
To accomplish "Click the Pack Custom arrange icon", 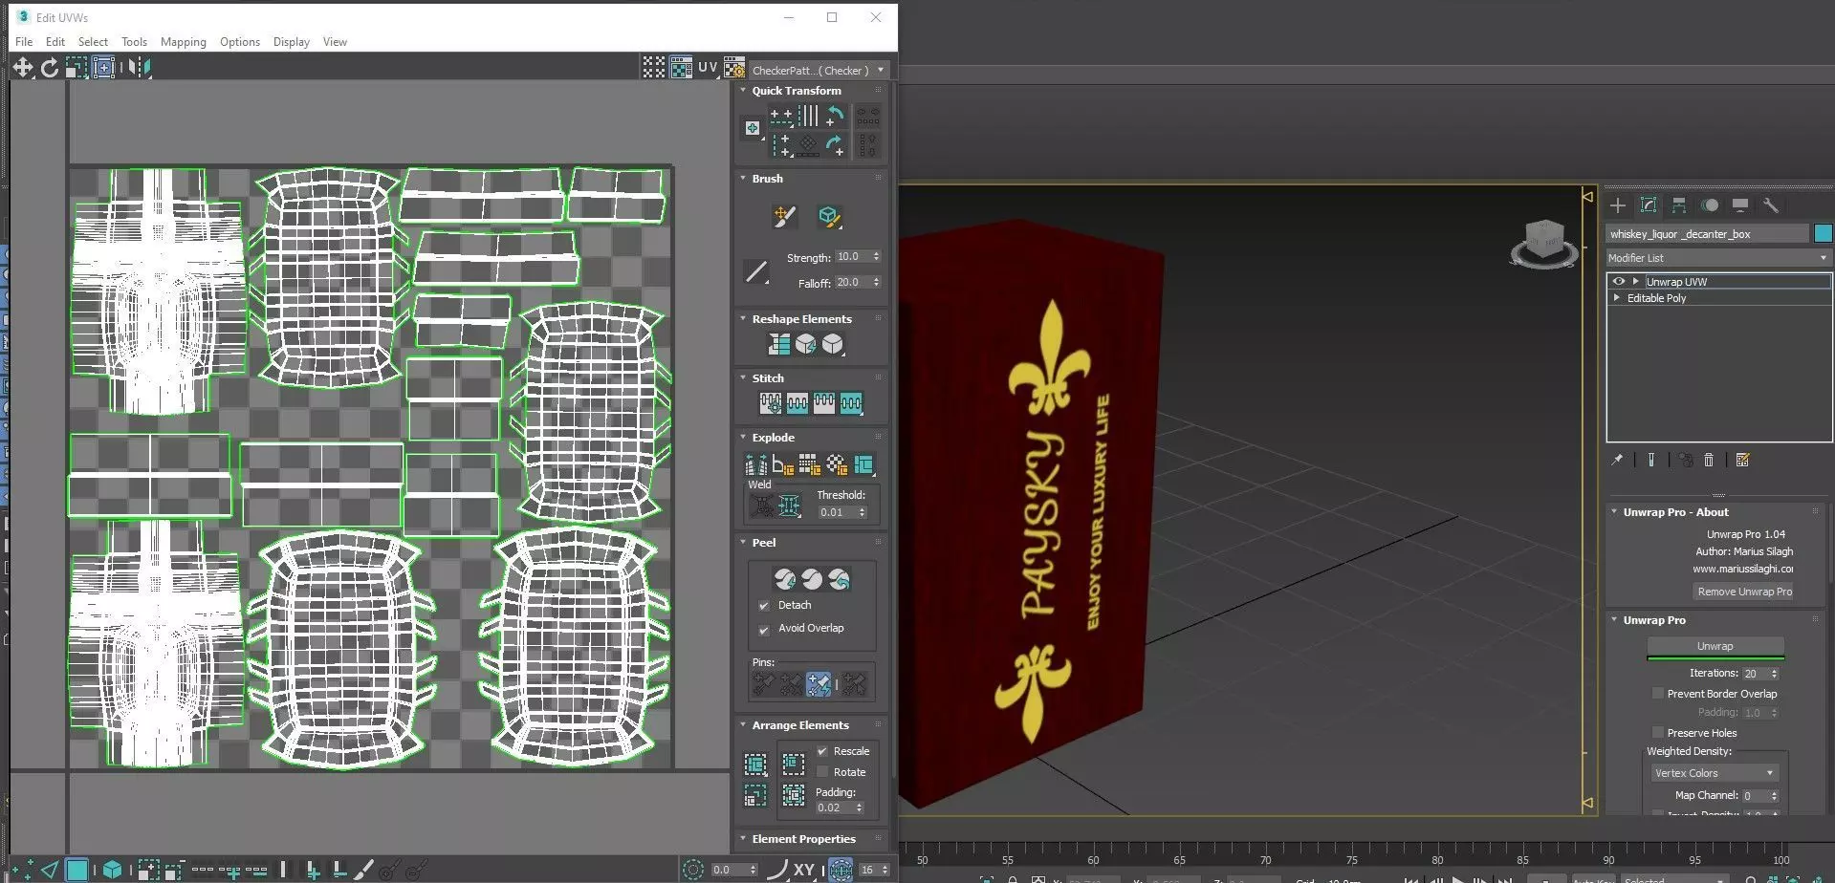I will pos(755,765).
